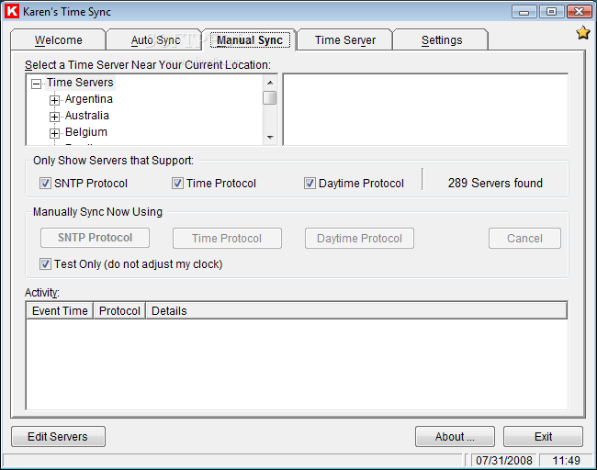Open the Time Server tab

tap(345, 40)
